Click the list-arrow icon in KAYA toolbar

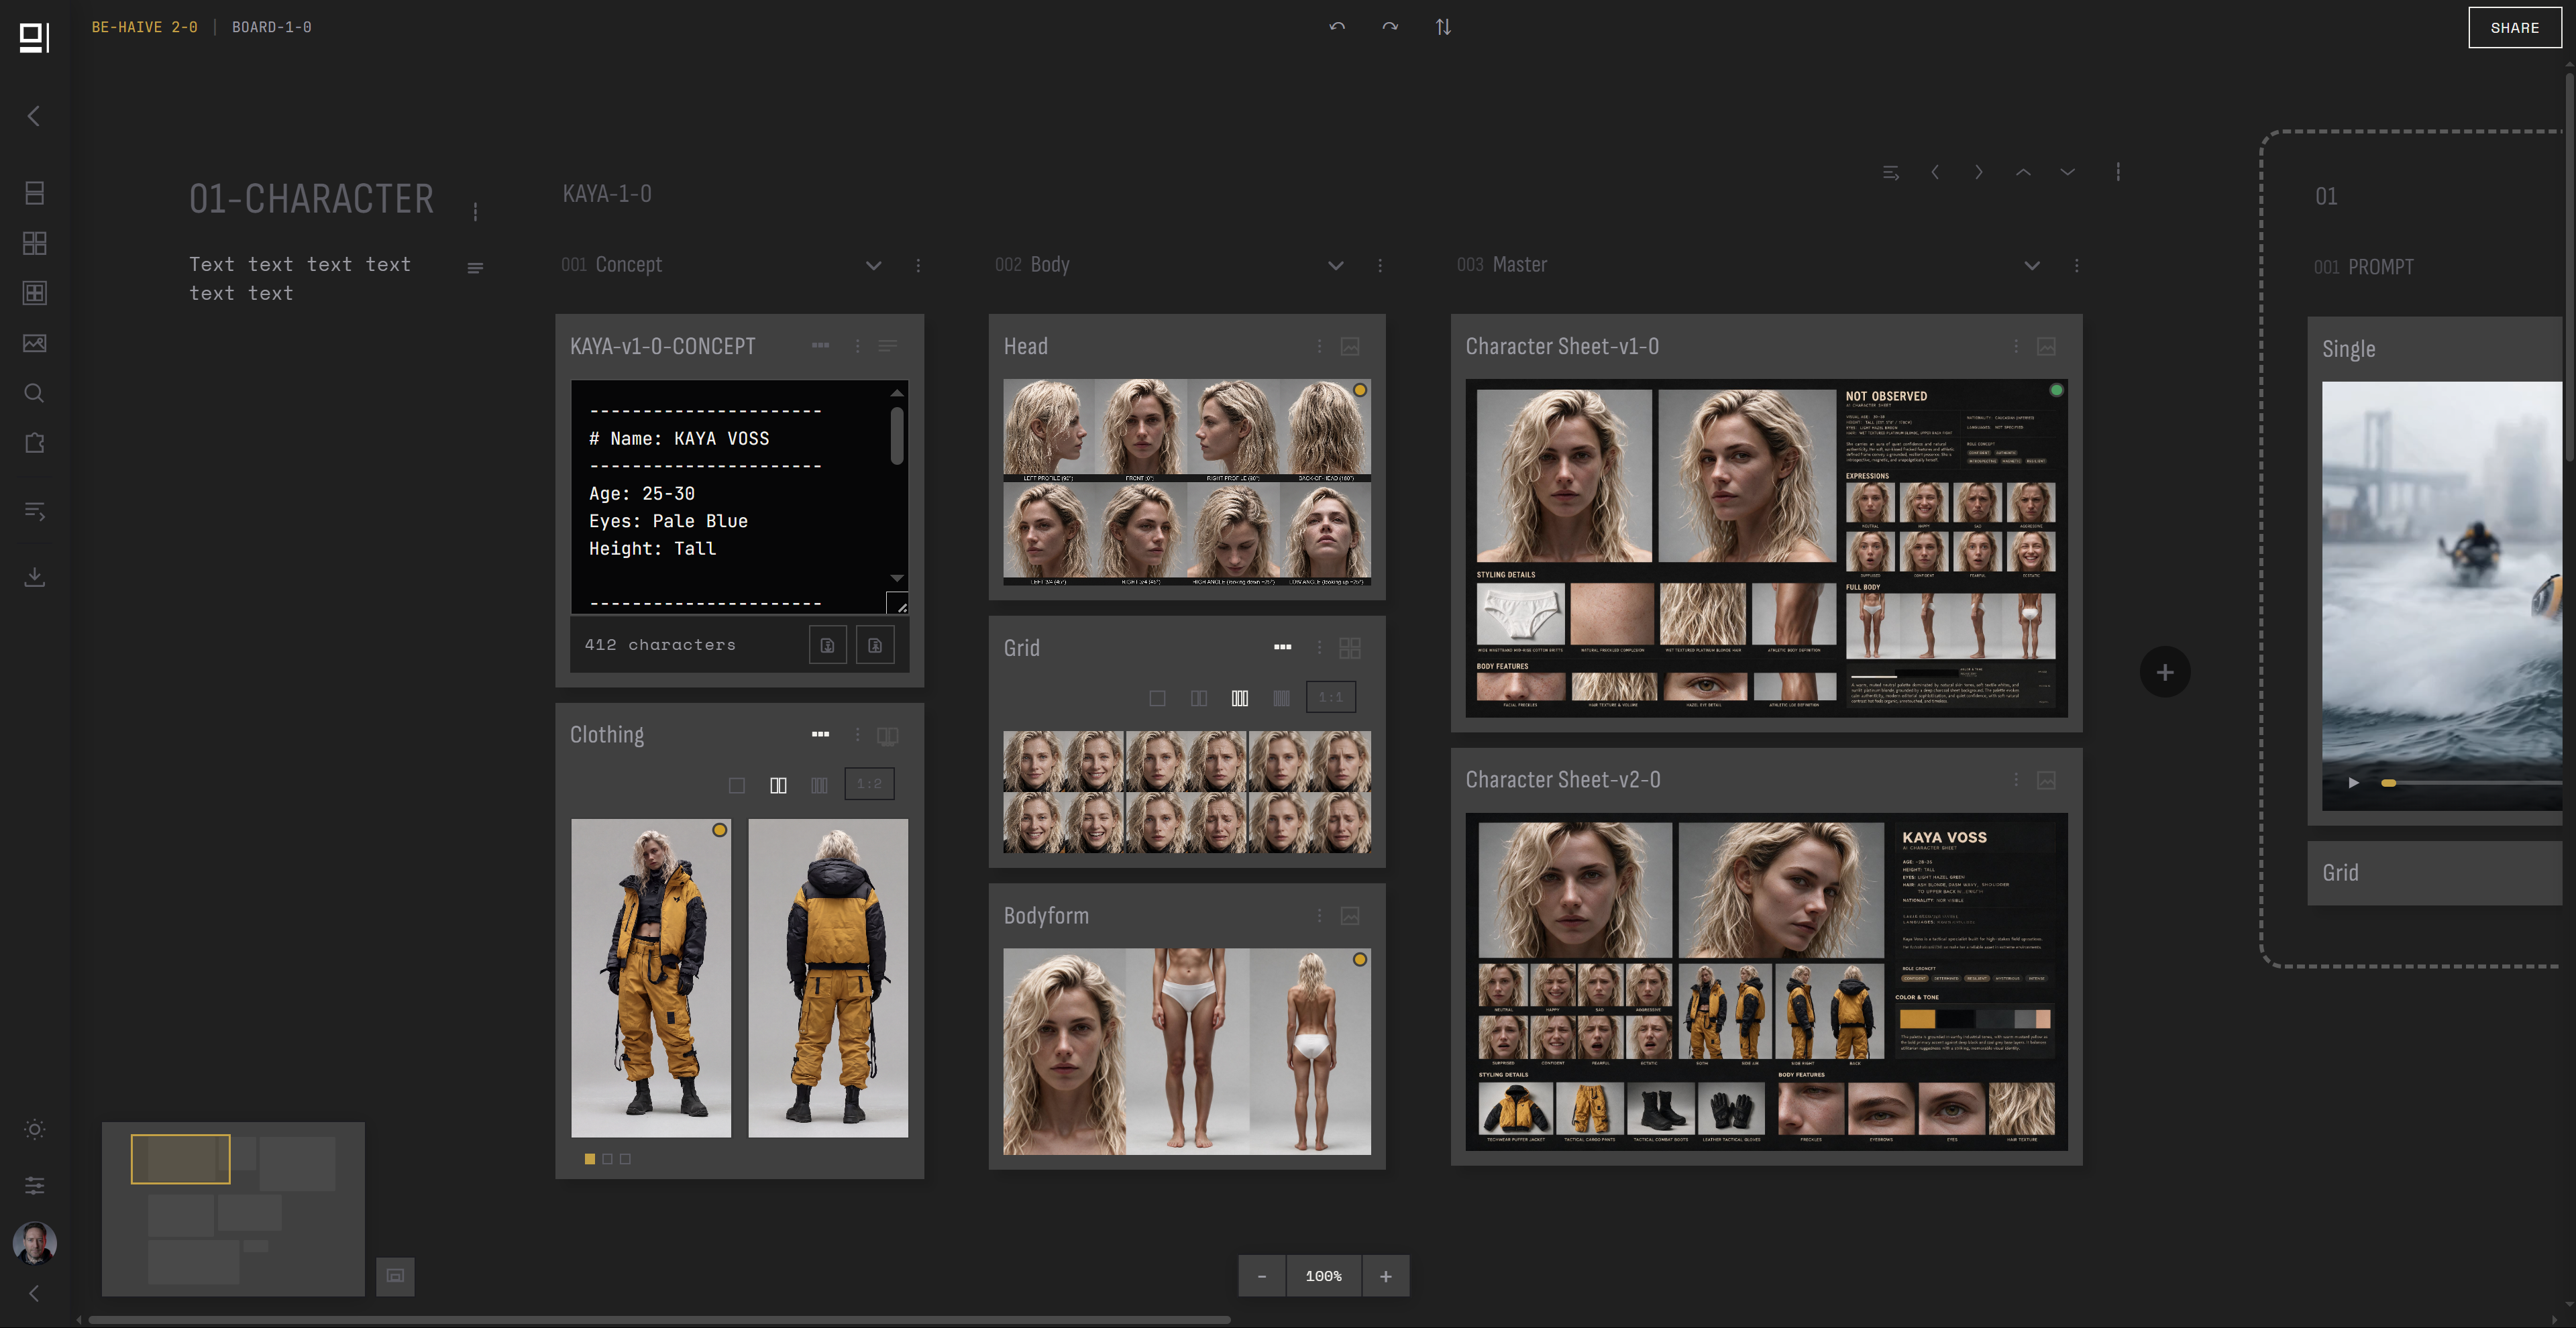pyautogui.click(x=1891, y=173)
